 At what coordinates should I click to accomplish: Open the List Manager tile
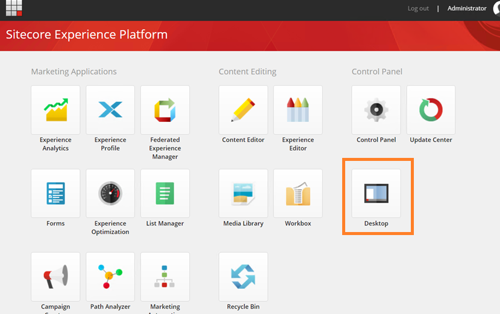coord(165,193)
